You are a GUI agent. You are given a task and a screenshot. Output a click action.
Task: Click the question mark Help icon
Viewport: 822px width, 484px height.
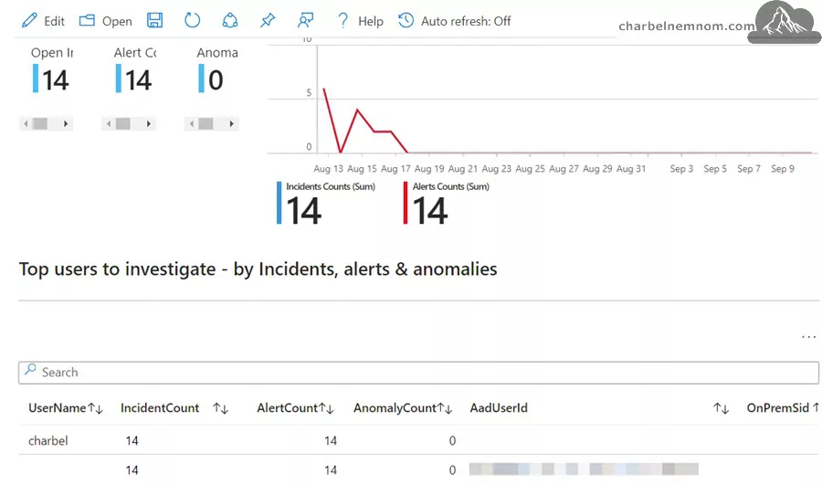click(x=342, y=20)
